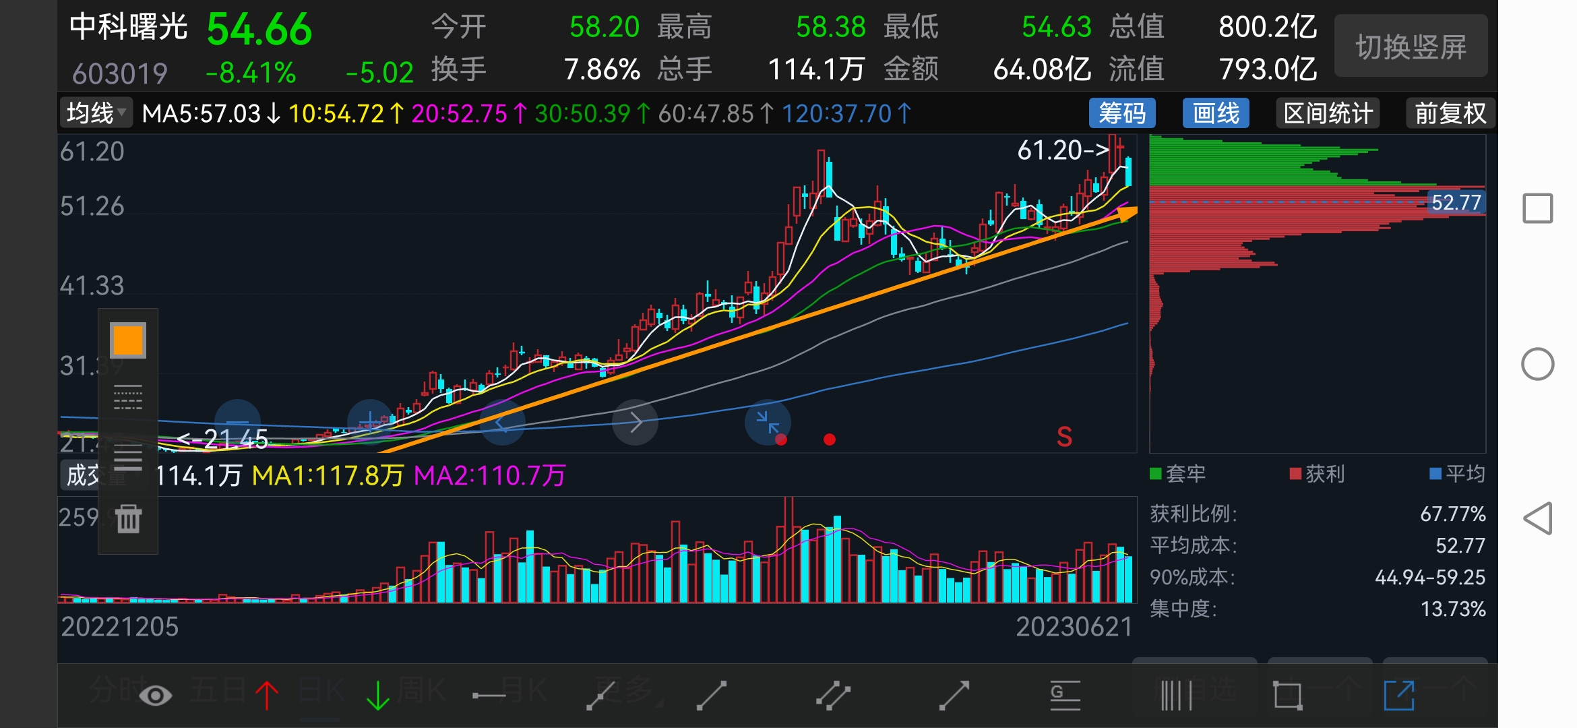Open the 前复权 price adjustment dropdown

click(1450, 113)
